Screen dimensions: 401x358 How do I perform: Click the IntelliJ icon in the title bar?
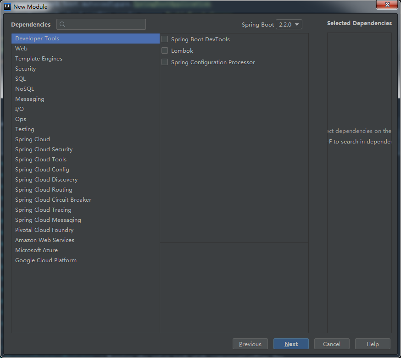point(7,6)
